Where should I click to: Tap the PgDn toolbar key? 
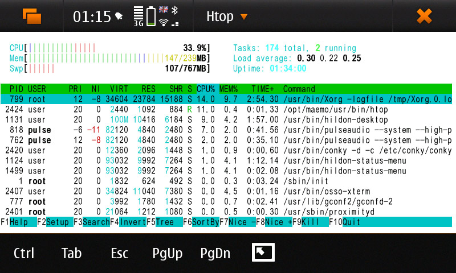(x=215, y=253)
